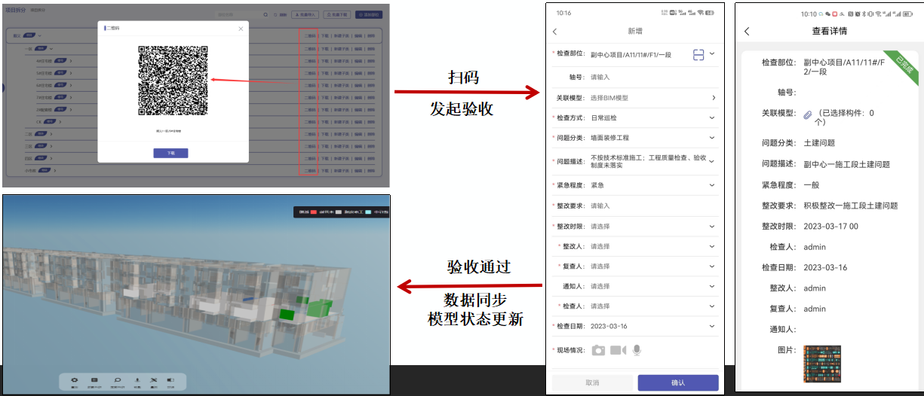Tap the 紧急程度 value 一般

812,184
